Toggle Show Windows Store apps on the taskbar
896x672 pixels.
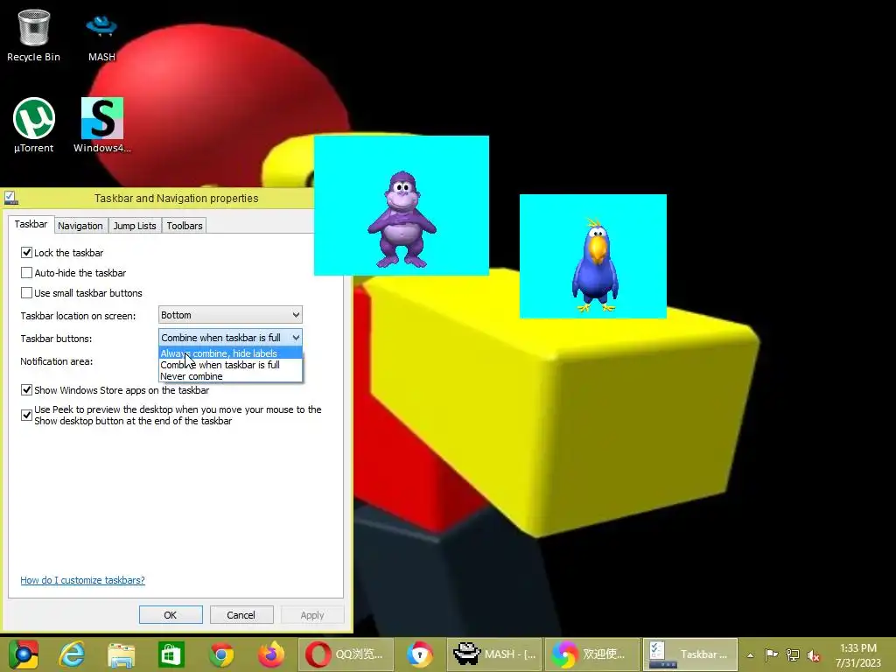point(26,389)
